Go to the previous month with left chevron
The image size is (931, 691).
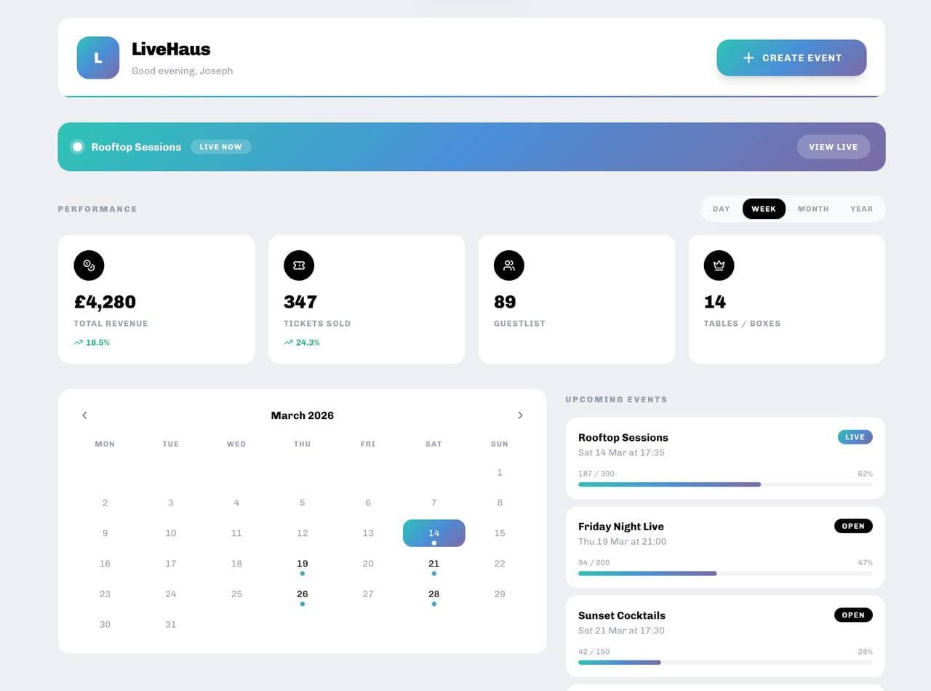pyautogui.click(x=84, y=415)
